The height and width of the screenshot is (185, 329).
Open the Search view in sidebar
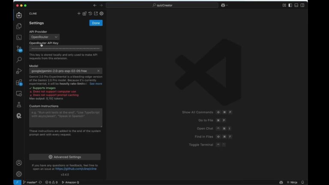point(19,60)
